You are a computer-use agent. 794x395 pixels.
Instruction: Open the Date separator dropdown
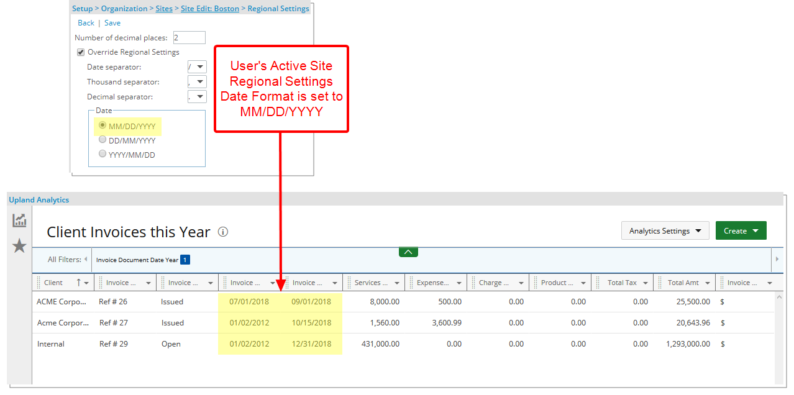coord(197,67)
